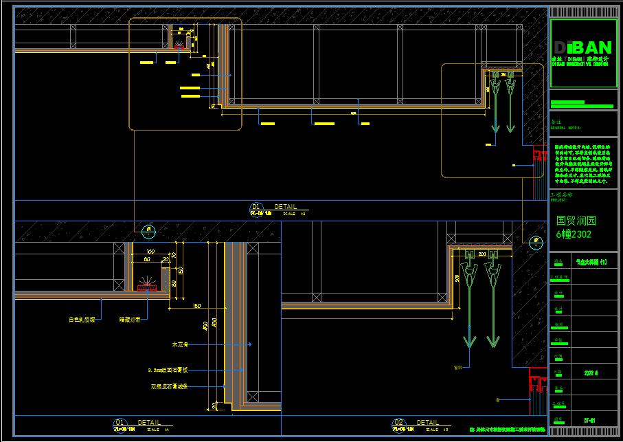Click the 木龙骨 leader label
The width and height of the screenshot is (623, 442).
pos(180,344)
